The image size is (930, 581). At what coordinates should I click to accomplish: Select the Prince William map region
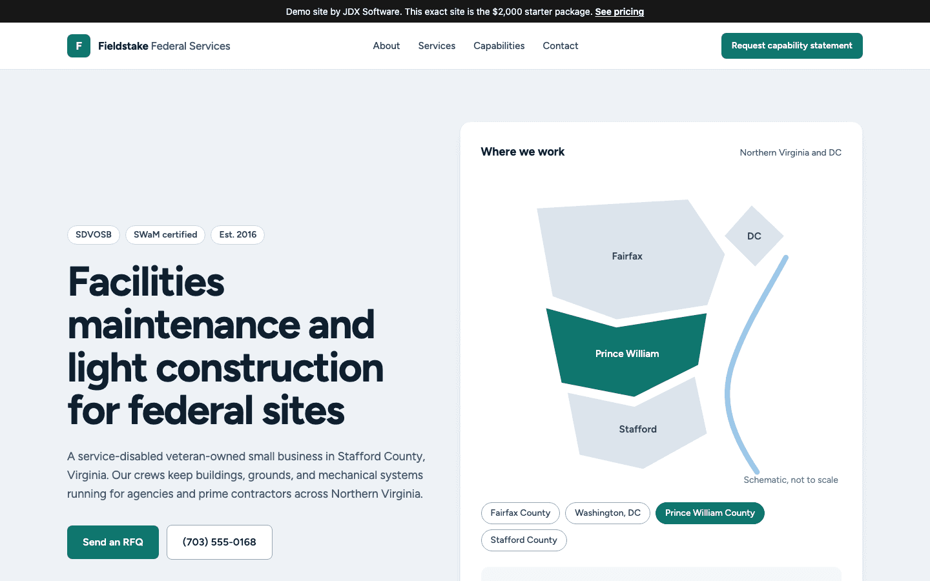[x=627, y=354]
